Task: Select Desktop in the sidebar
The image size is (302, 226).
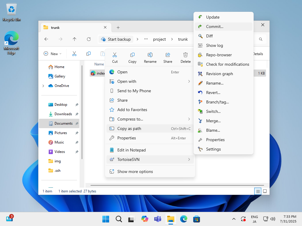Action: [x=59, y=105]
